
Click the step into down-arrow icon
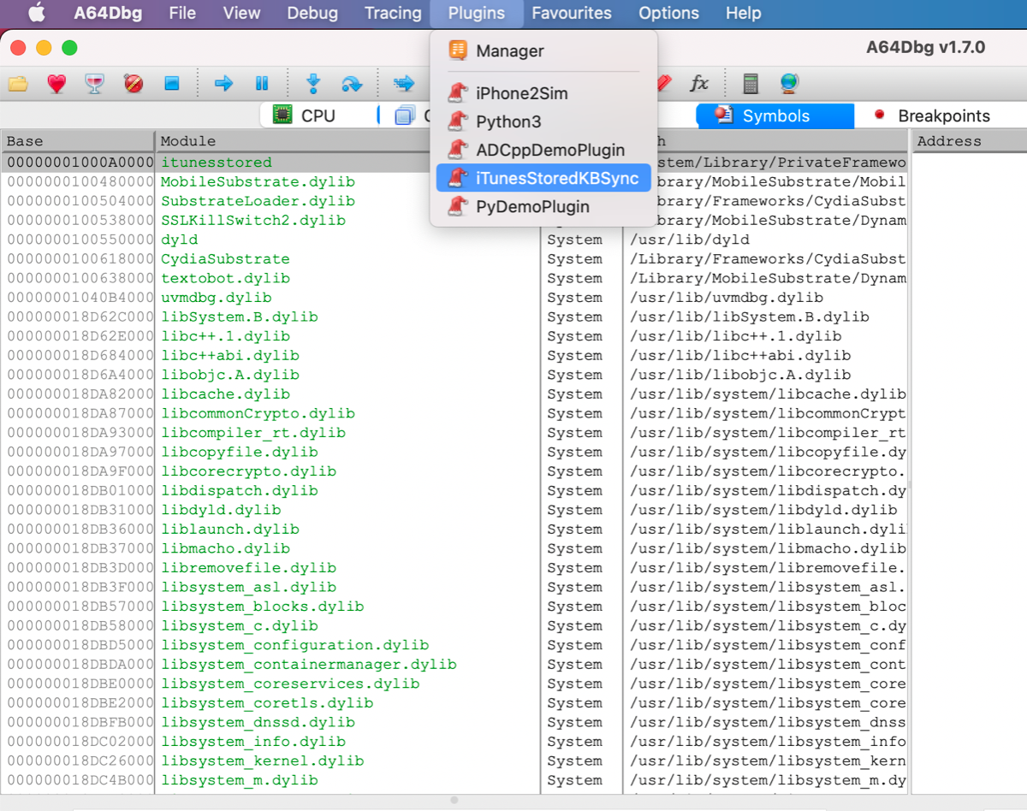click(x=313, y=84)
